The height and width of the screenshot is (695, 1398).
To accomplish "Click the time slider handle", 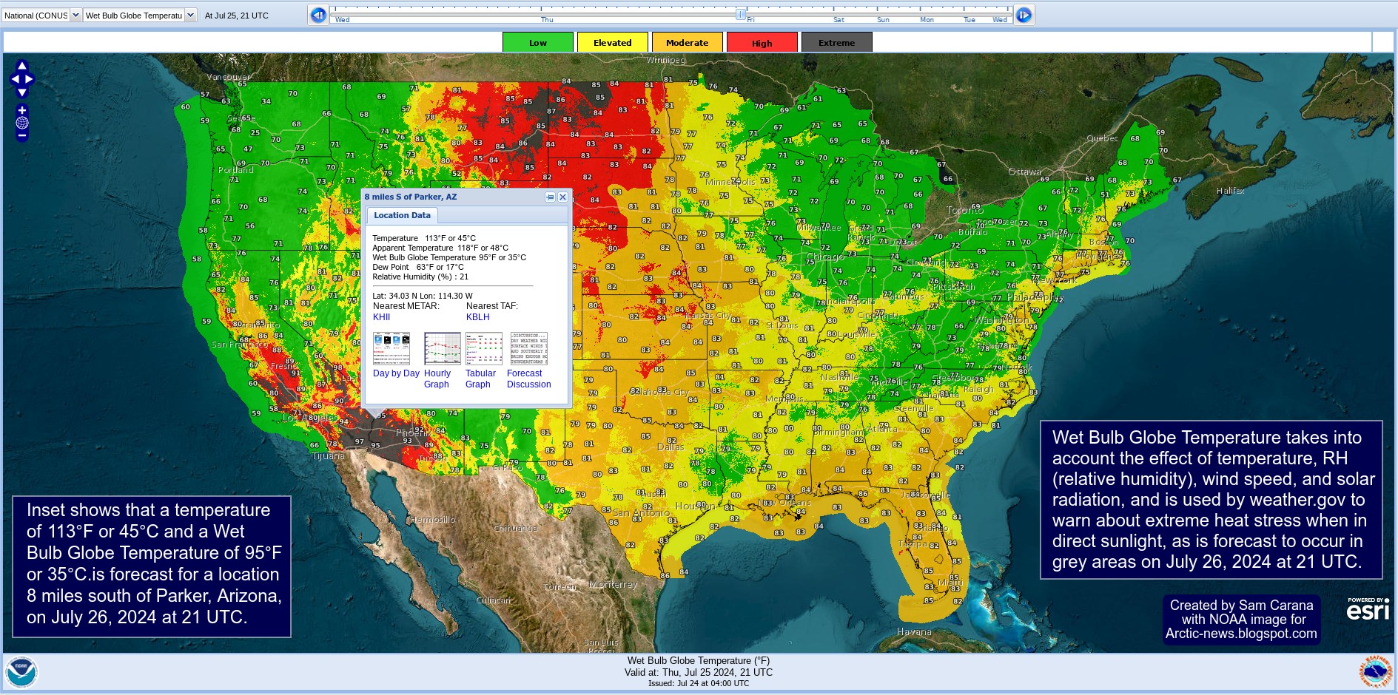I will tap(741, 14).
